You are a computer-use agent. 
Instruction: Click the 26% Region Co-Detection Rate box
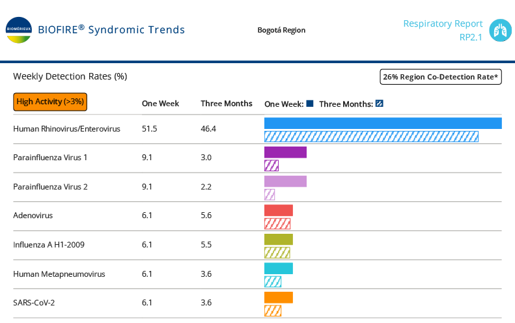440,77
